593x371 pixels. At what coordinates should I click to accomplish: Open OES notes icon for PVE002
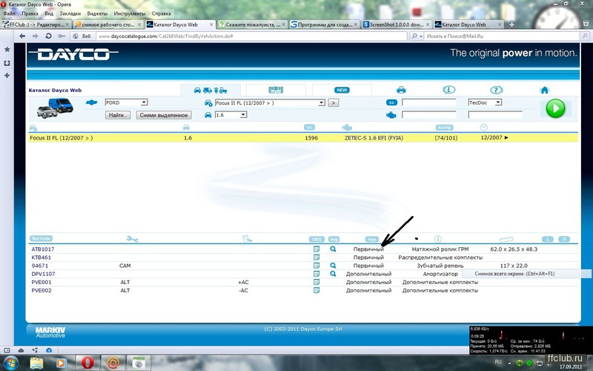317,291
